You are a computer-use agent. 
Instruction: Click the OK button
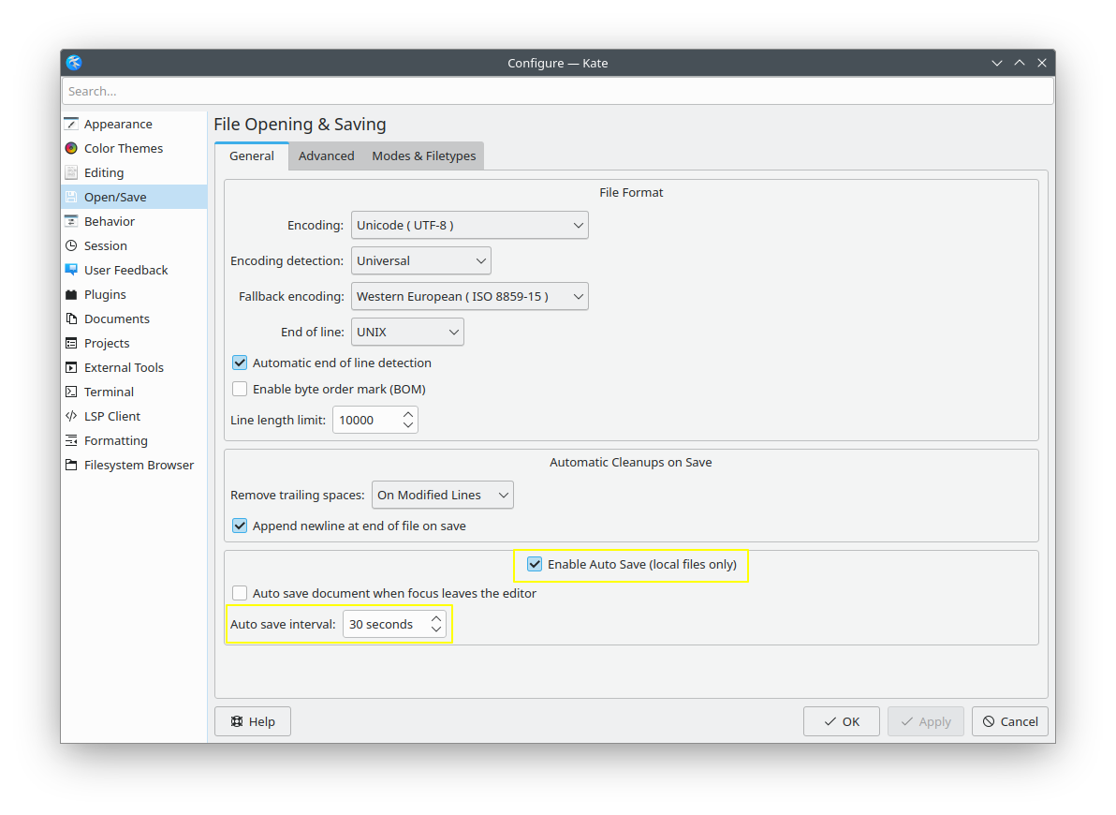[x=841, y=721]
